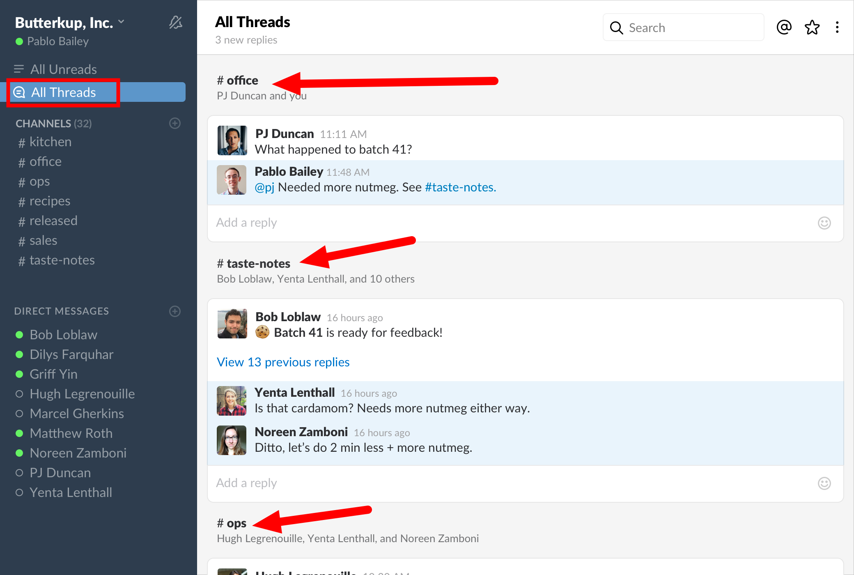Click the @pj mention link

265,187
